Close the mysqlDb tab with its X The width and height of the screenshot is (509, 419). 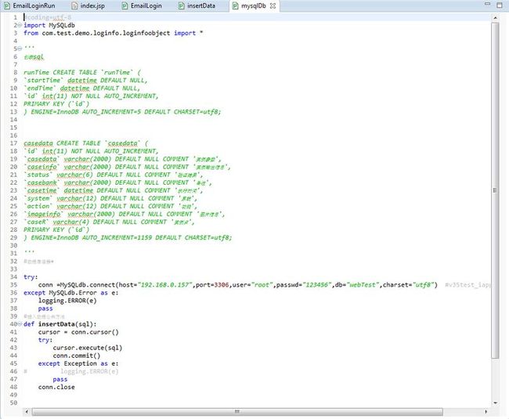[x=273, y=5]
